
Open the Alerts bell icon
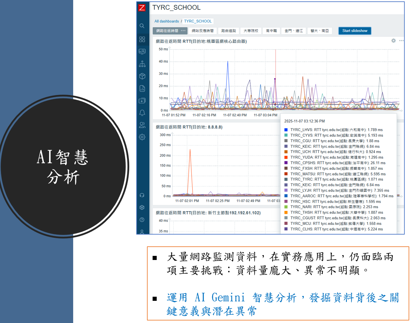click(x=142, y=113)
